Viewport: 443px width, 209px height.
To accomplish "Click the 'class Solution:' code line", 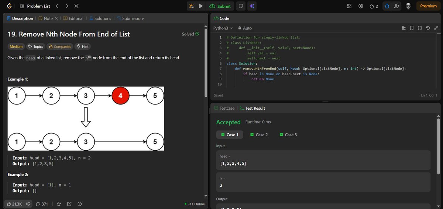I will [x=242, y=64].
